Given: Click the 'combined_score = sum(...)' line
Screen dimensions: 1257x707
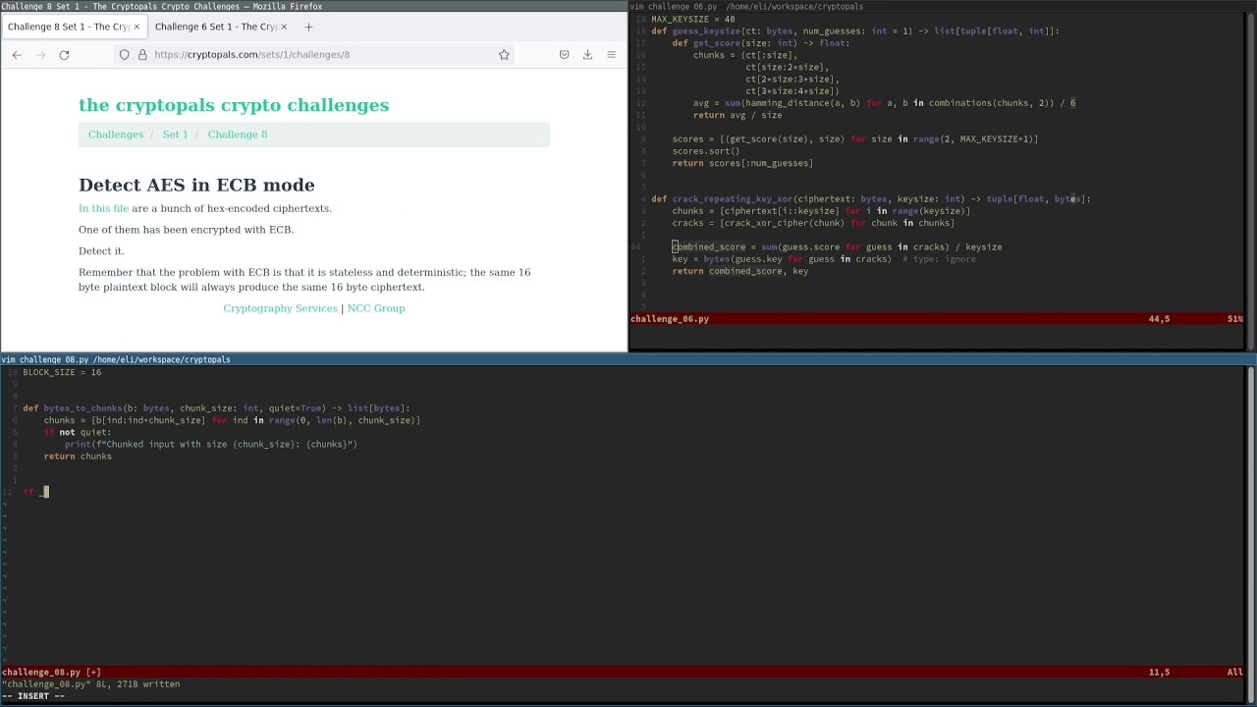Looking at the screenshot, I should point(837,247).
